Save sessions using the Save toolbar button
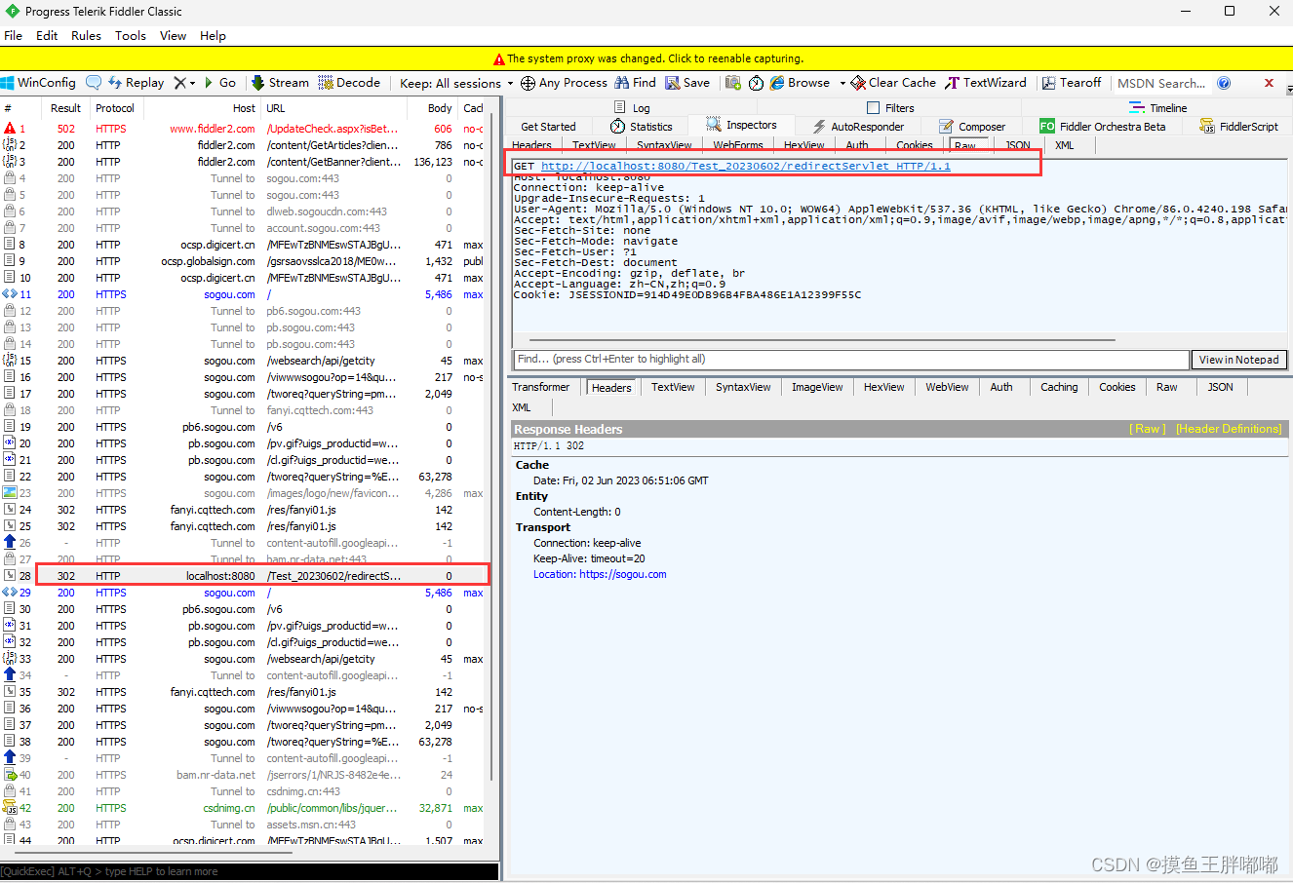The image size is (1293, 883). [x=687, y=83]
